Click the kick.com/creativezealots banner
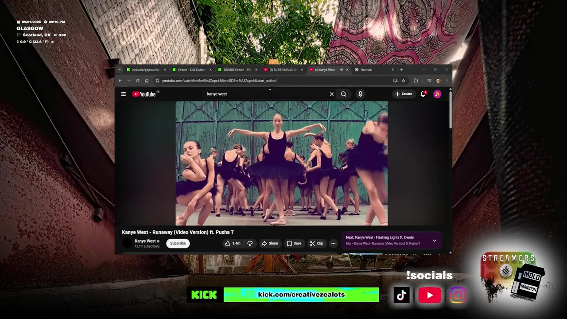This screenshot has width=567, height=319. (301, 295)
